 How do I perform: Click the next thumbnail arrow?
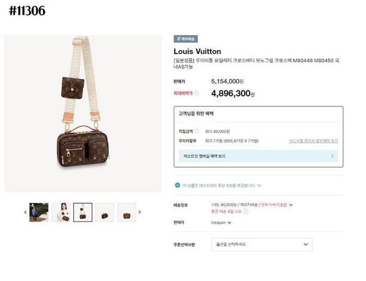pos(140,212)
